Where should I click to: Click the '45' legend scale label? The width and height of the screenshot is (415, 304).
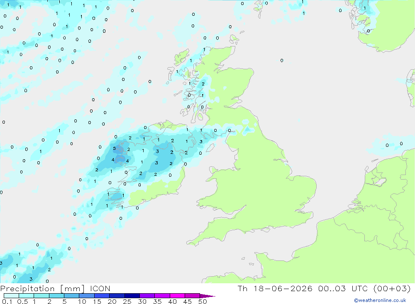click(188, 302)
